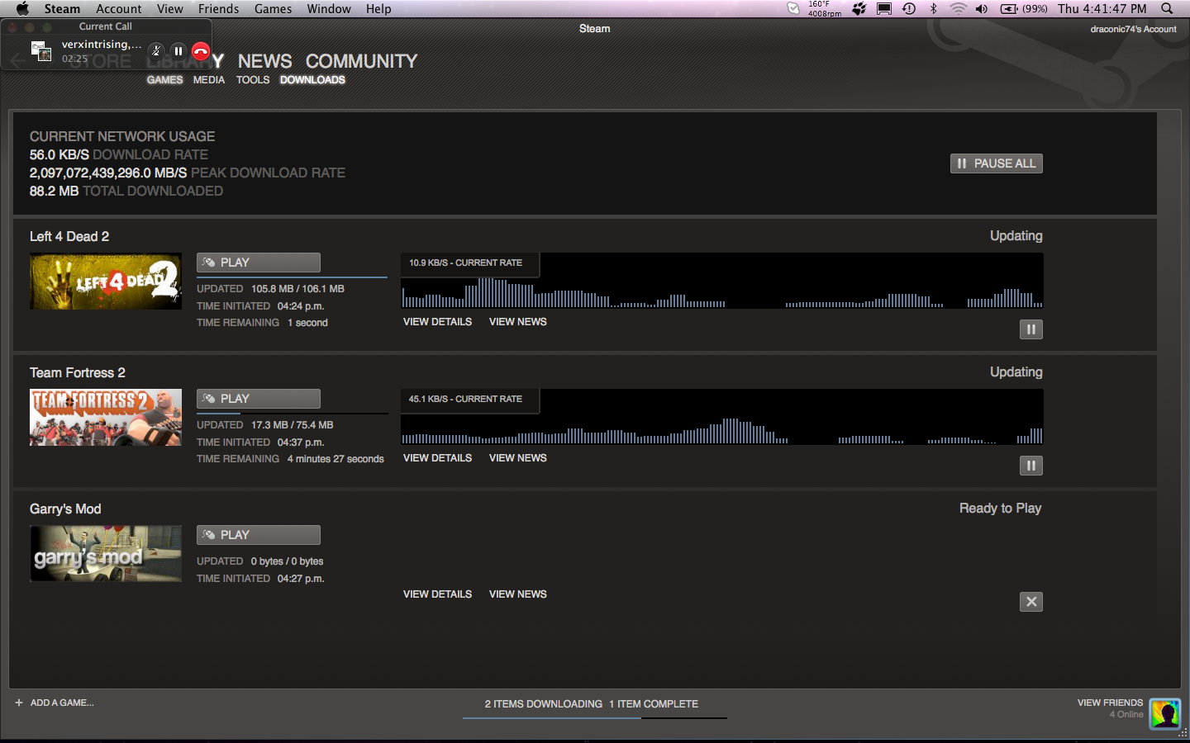Screen dimensions: 1190x743
Task: Remove Garry's Mod from the download list
Action: [x=1031, y=602]
